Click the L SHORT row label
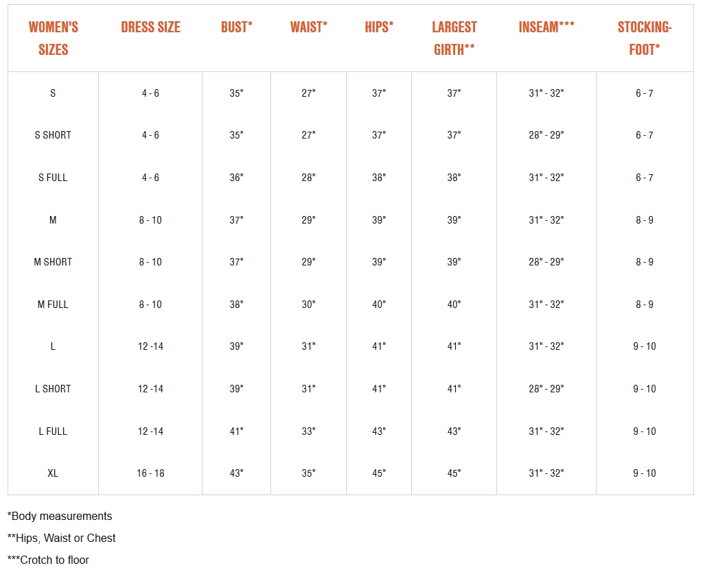703x570 pixels. click(53, 389)
